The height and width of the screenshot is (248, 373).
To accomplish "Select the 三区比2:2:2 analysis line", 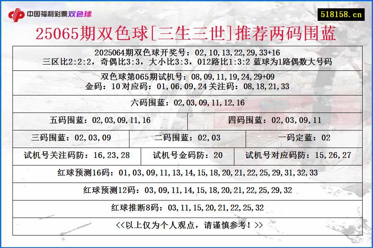I will coord(186,61).
